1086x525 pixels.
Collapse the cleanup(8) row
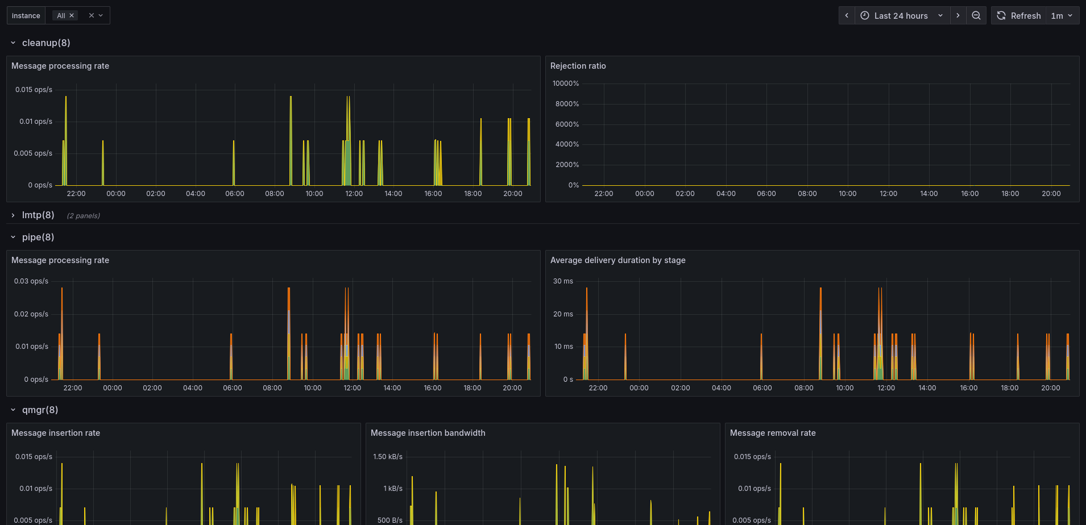pos(13,43)
